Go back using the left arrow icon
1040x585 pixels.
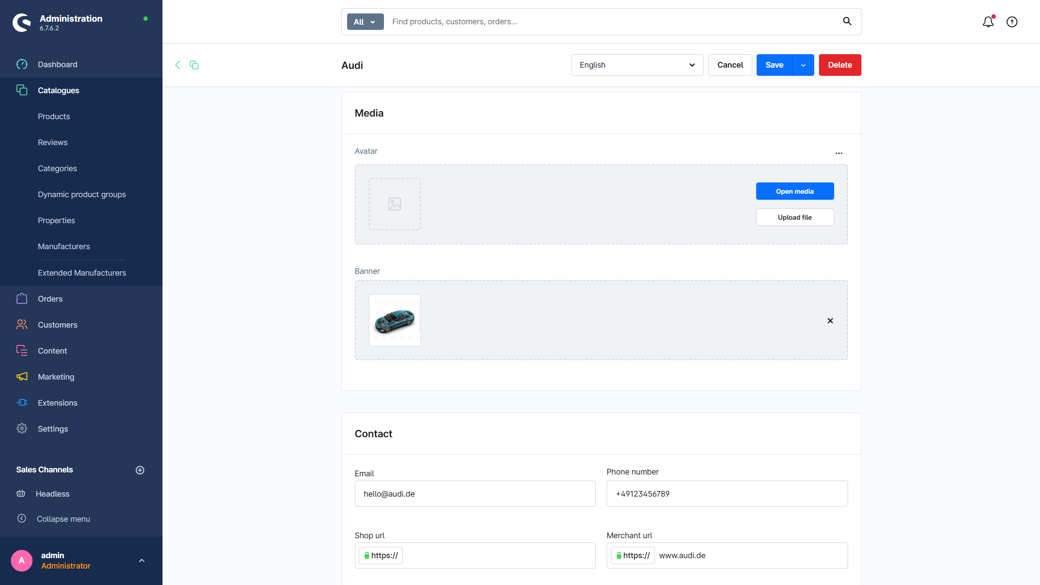coord(178,65)
